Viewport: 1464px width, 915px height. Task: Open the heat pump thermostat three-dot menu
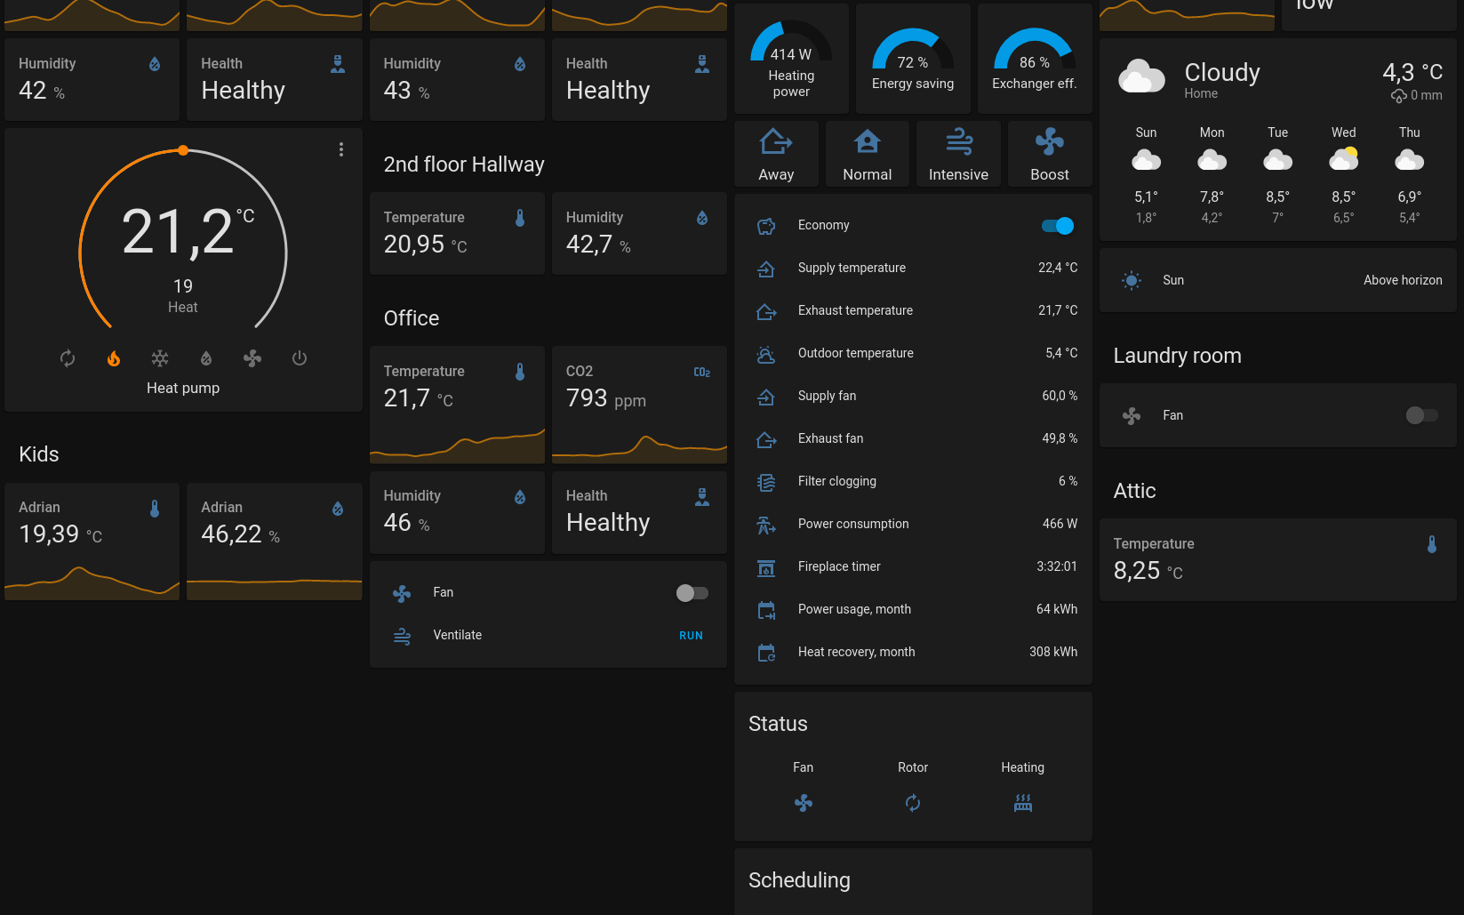point(341,149)
